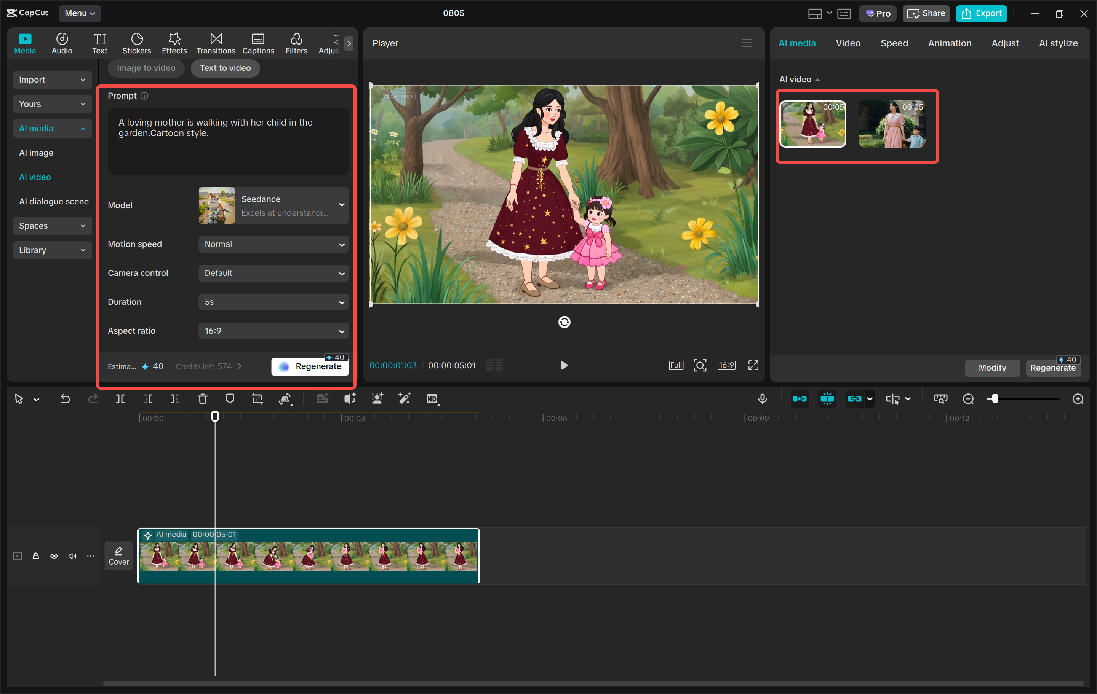1097x694 pixels.
Task: Click the Export button
Action: [981, 13]
